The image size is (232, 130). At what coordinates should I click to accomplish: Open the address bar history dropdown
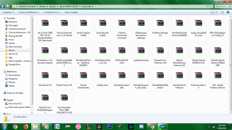point(208,6)
